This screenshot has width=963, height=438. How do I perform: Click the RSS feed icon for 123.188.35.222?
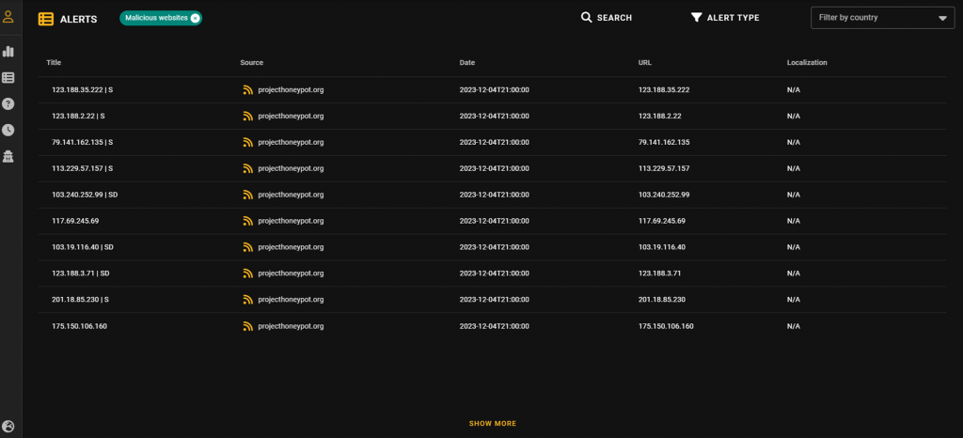247,90
